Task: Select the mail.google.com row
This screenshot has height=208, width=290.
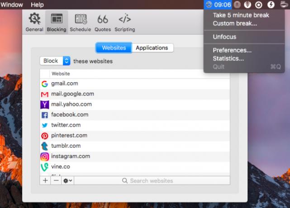Action: click(135, 94)
